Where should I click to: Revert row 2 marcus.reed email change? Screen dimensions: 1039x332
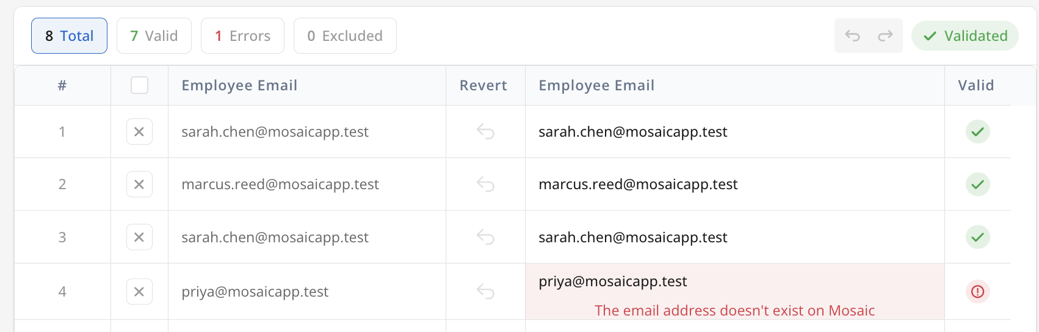(485, 184)
